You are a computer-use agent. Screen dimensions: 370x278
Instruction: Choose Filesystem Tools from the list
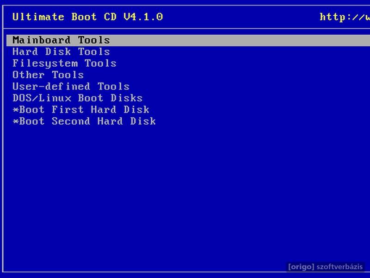tap(64, 63)
